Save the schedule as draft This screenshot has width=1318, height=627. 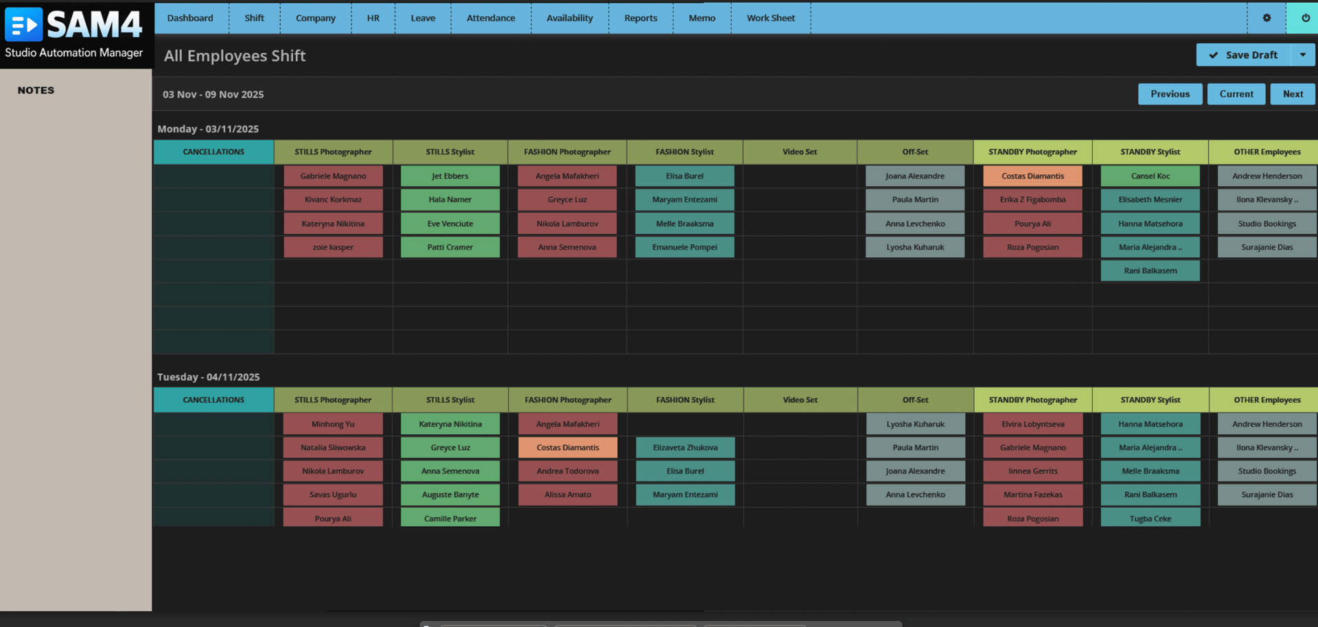(1244, 54)
